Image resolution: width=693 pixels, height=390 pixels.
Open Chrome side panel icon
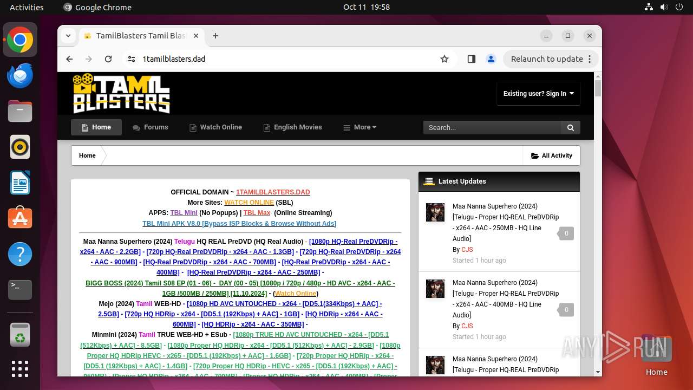pyautogui.click(x=472, y=59)
